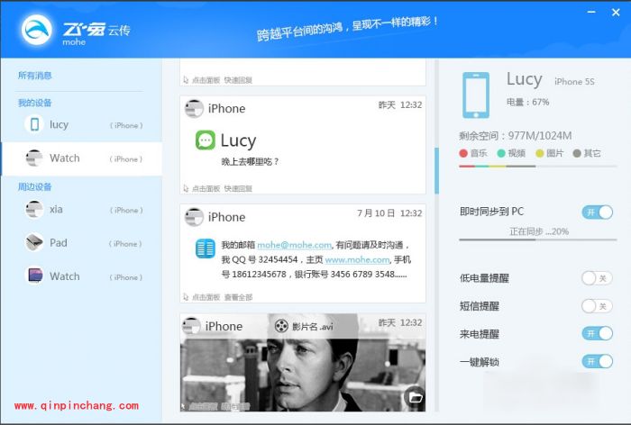Open the www.mohe.com link
Viewport: 631px width, 425px height.
357,259
